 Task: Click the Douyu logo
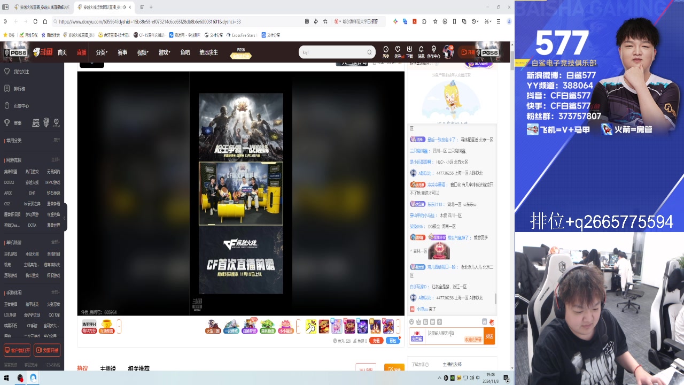(x=43, y=52)
